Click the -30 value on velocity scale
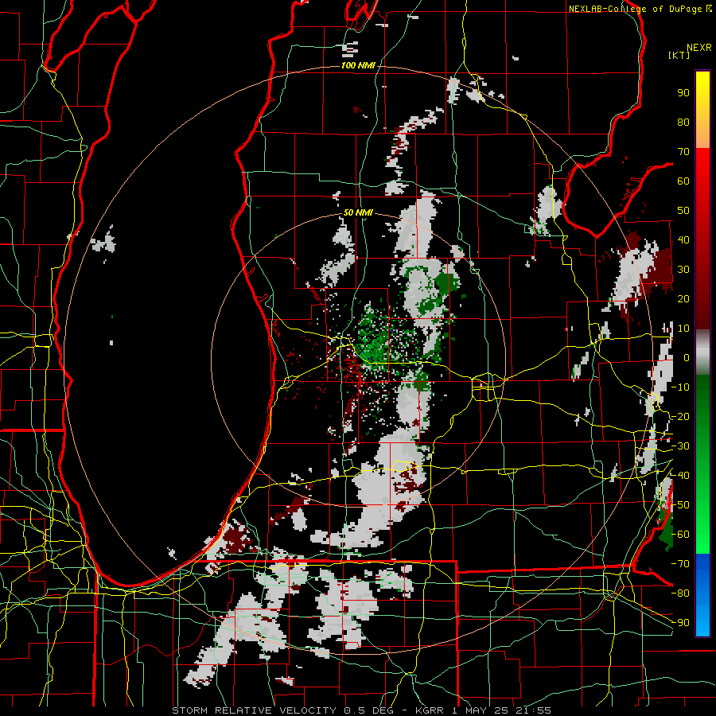This screenshot has width=716, height=716. pyautogui.click(x=680, y=446)
